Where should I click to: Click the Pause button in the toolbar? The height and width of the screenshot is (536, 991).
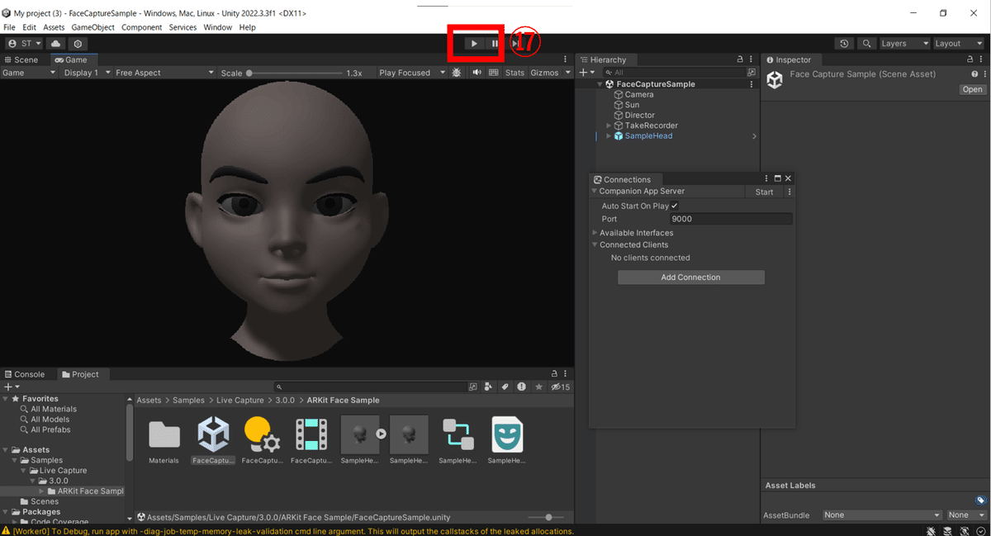pos(494,43)
